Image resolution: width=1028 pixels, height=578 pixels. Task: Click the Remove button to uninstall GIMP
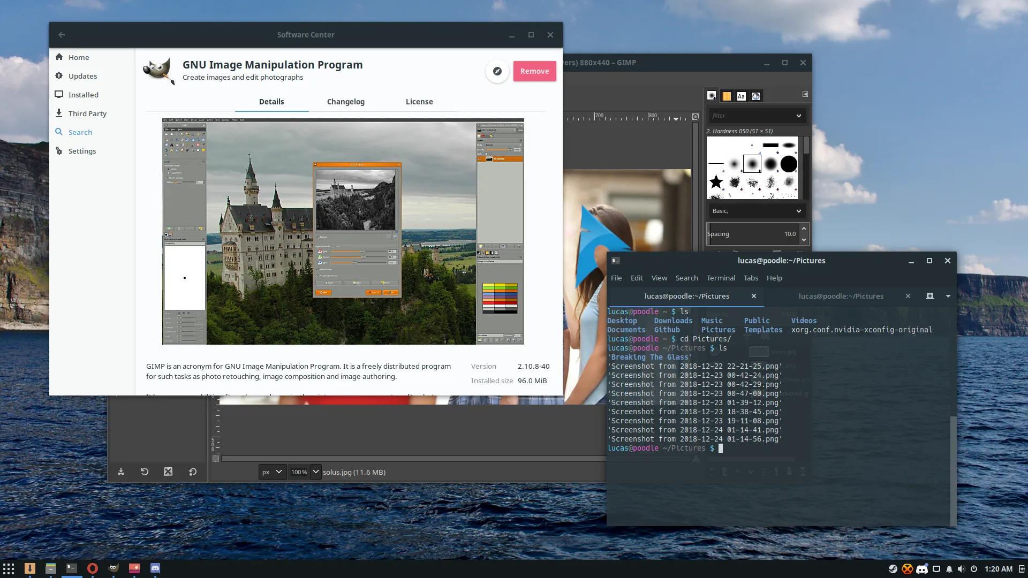[534, 71]
